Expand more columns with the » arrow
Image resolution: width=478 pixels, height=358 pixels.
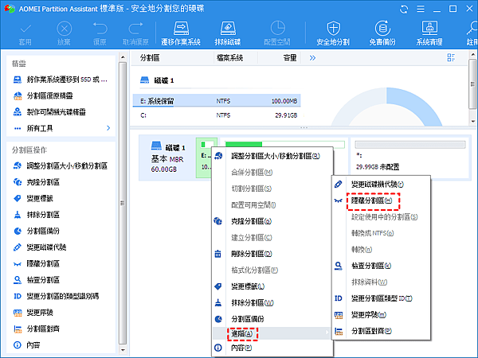(312, 58)
